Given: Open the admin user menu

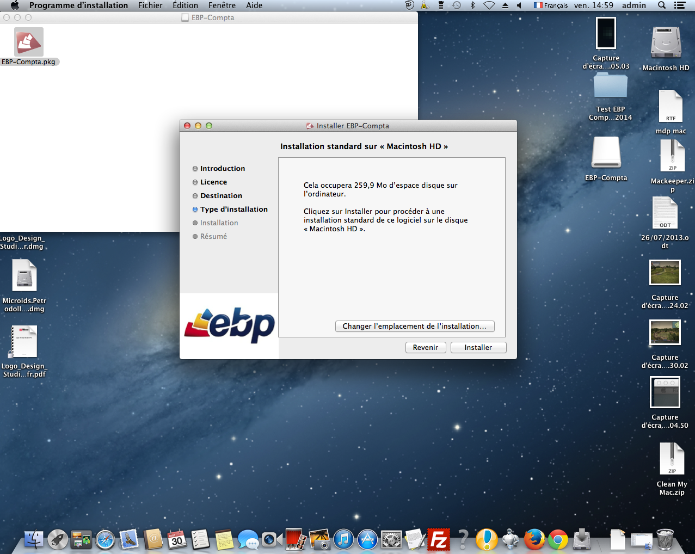Looking at the screenshot, I should (634, 5).
